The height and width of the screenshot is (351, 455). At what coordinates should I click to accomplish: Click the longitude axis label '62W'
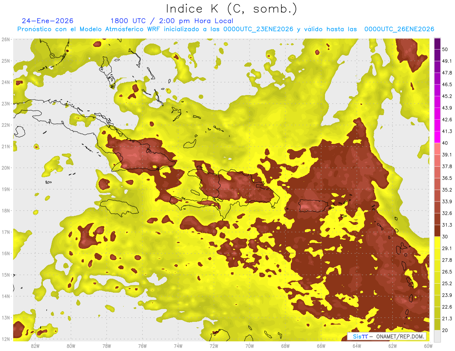pos(392,346)
